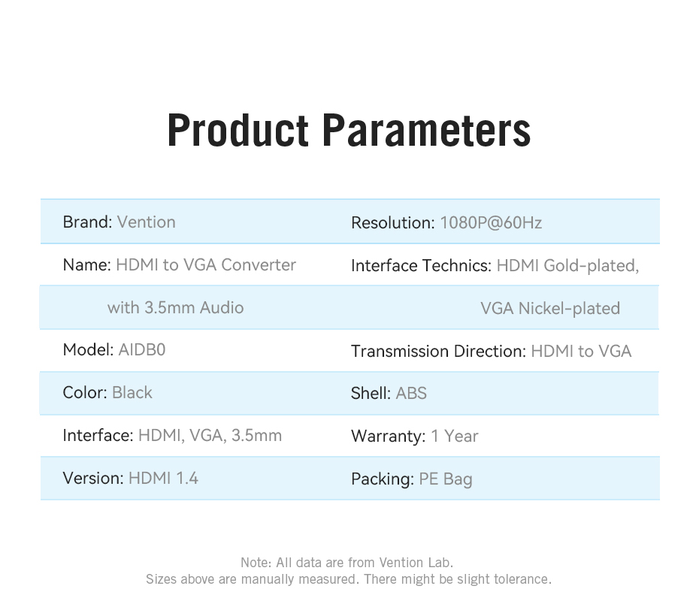Click the note about Vention Lab data
Viewport: 699px width, 601px height.
click(x=347, y=562)
